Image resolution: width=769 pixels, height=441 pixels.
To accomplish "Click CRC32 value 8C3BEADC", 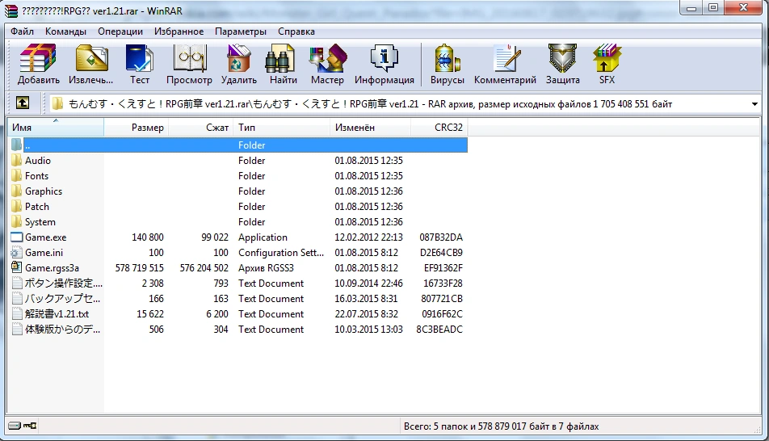I will pos(439,330).
